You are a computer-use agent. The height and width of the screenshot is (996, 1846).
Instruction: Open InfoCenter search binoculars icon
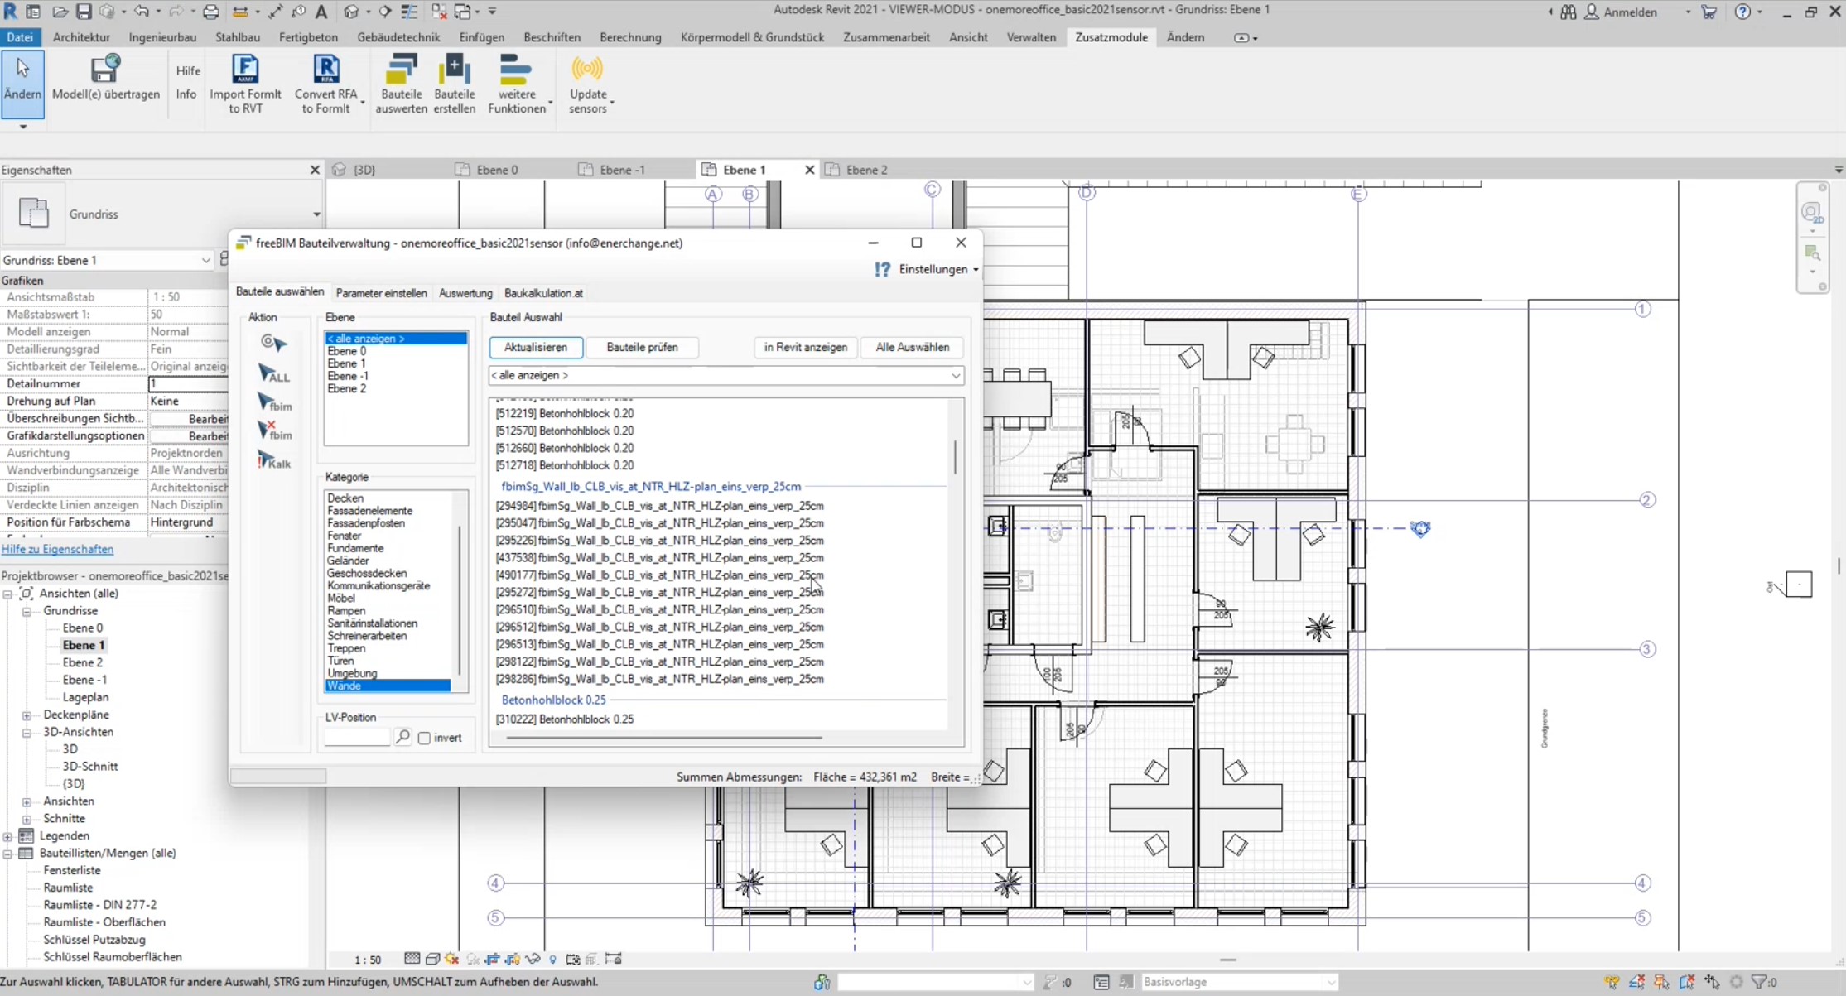point(1568,12)
